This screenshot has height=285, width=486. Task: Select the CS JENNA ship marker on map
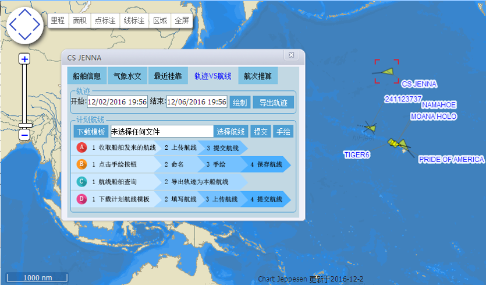coord(388,71)
